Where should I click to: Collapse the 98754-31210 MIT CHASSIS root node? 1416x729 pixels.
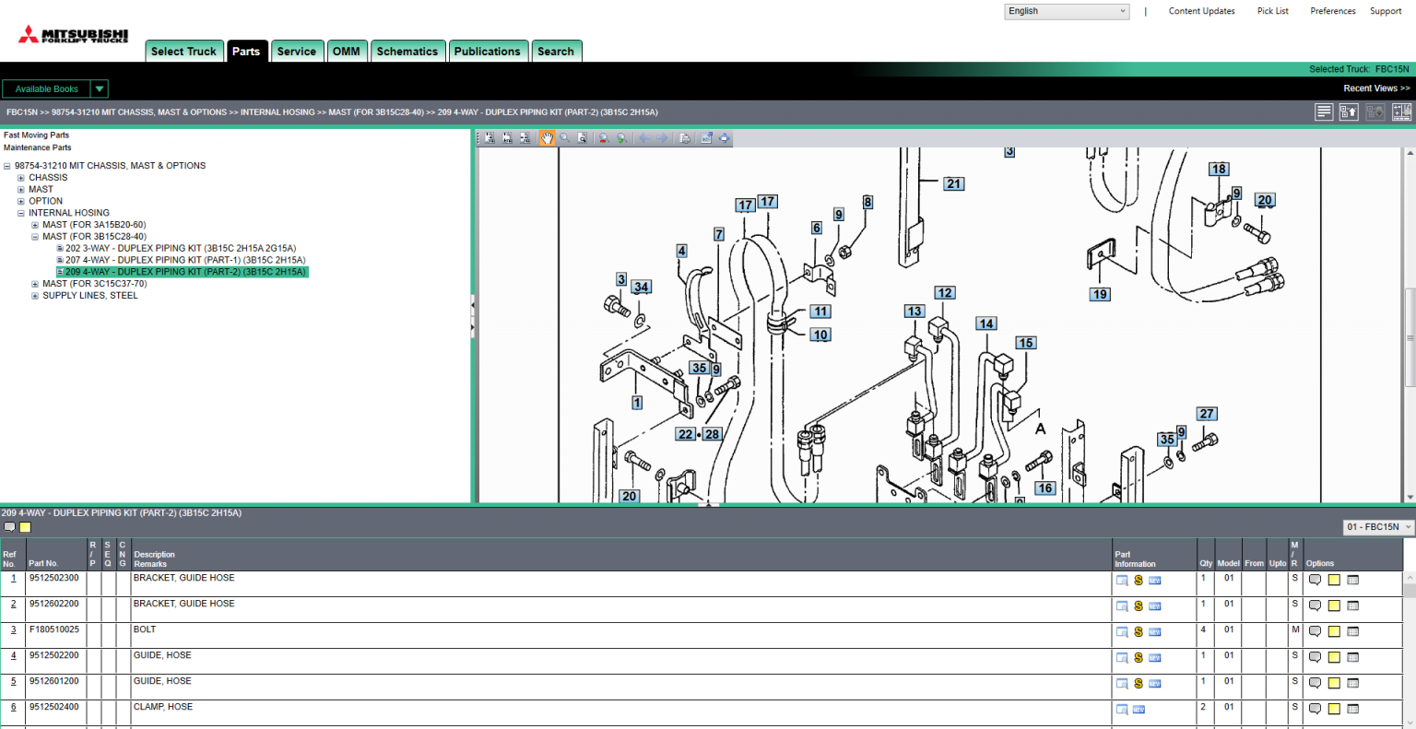[x=7, y=166]
